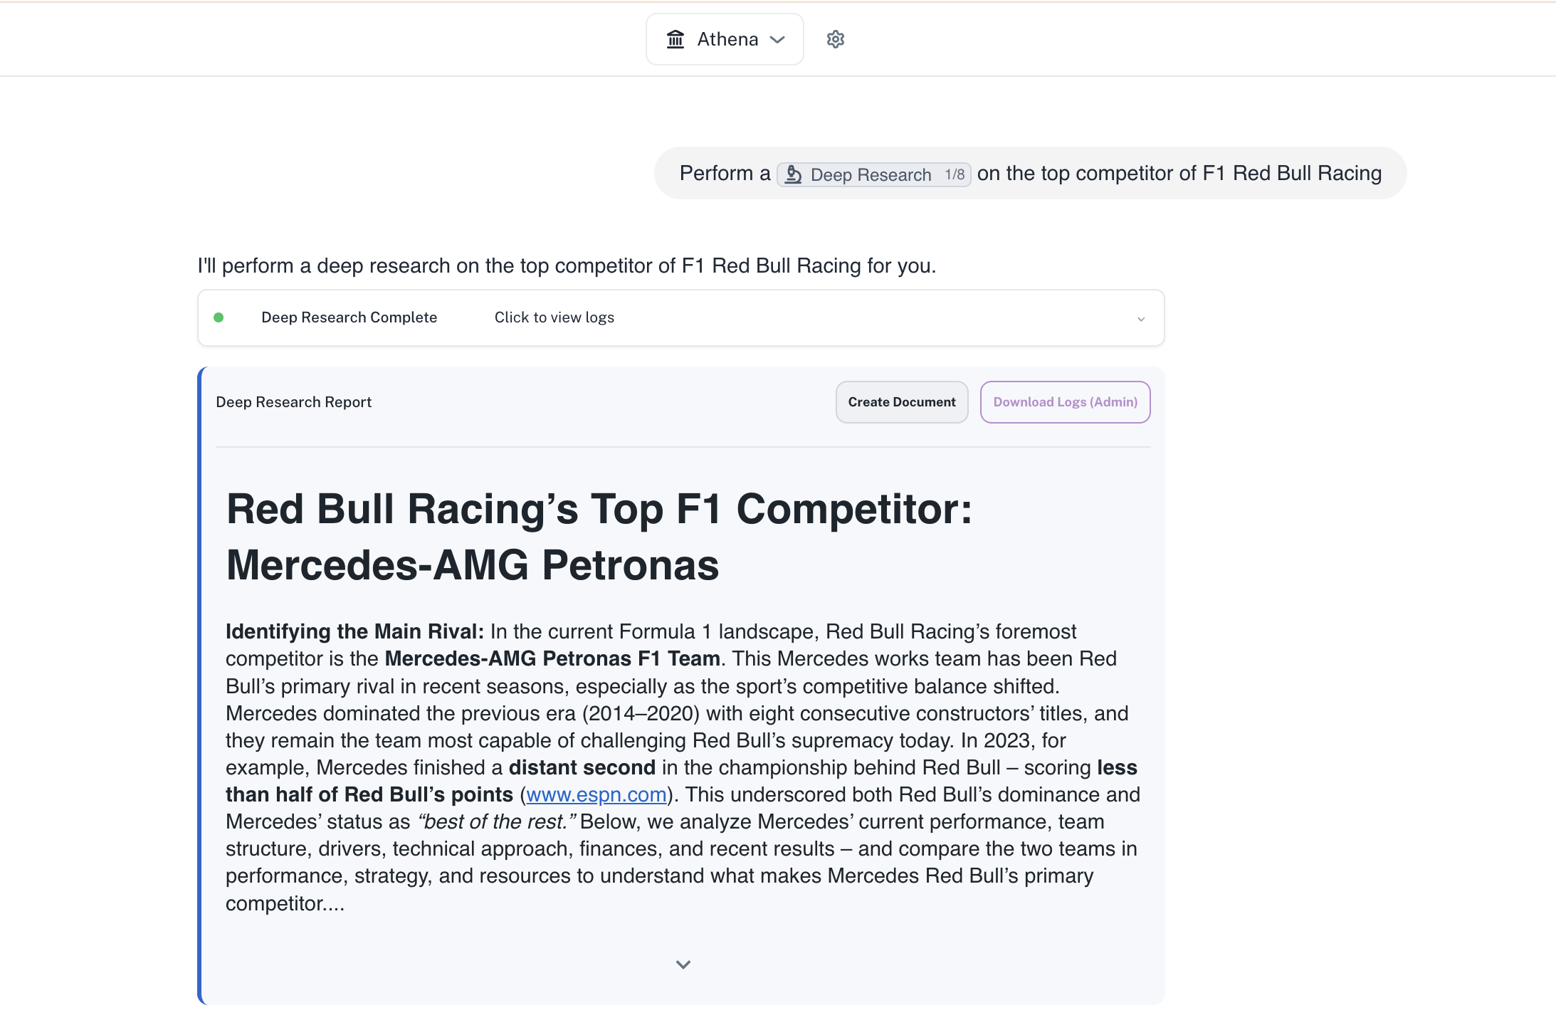
Task: Click the Deep Research microscope icon
Action: click(x=794, y=174)
